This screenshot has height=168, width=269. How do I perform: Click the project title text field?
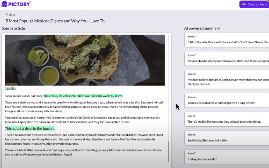coord(55,21)
